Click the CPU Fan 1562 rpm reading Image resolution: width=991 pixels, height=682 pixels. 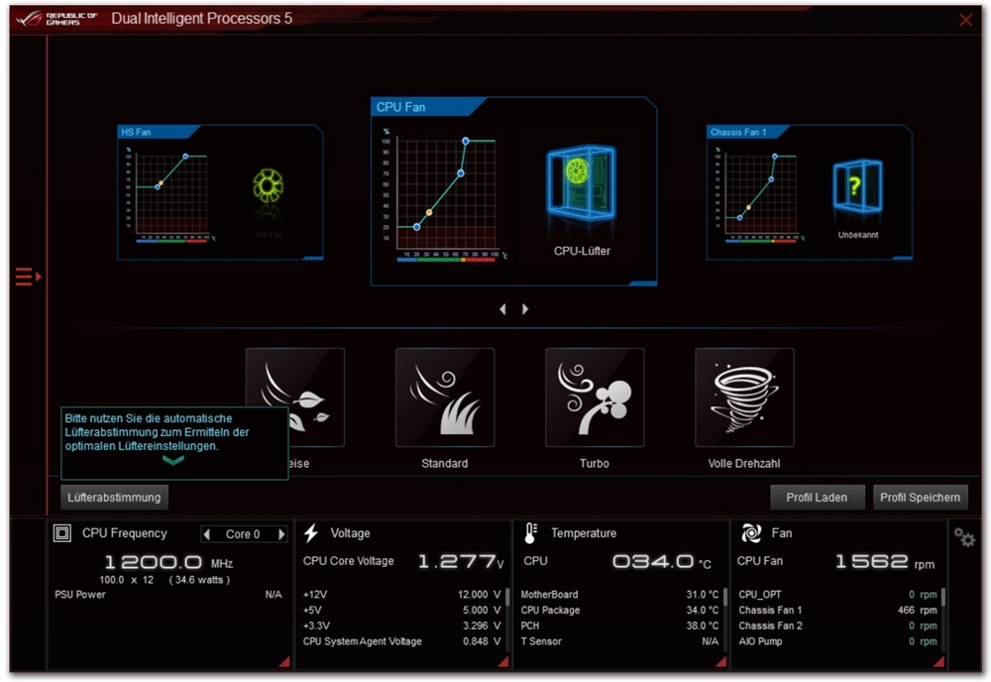[x=885, y=561]
